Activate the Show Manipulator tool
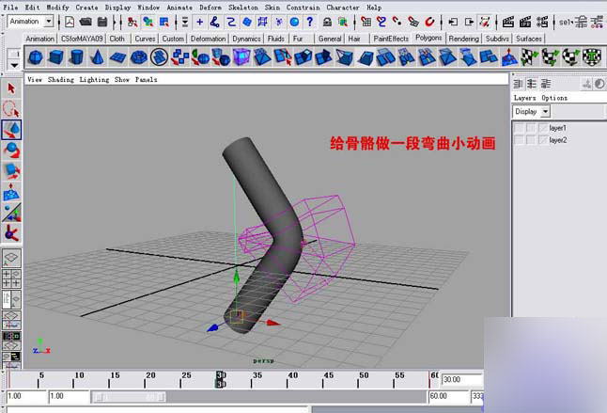This screenshot has width=607, height=413. pyautogui.click(x=11, y=213)
